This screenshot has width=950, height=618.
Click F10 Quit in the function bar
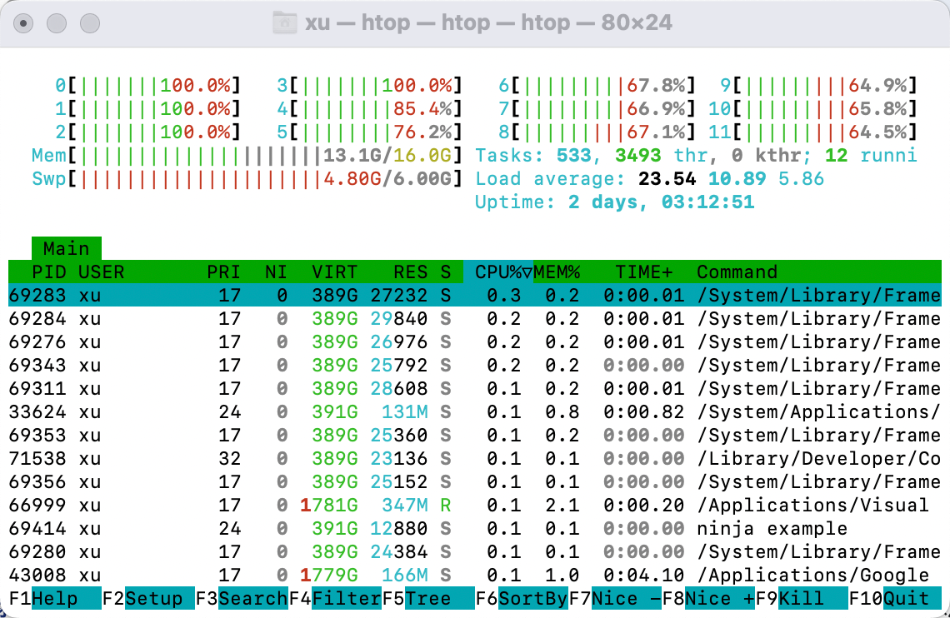(x=895, y=599)
